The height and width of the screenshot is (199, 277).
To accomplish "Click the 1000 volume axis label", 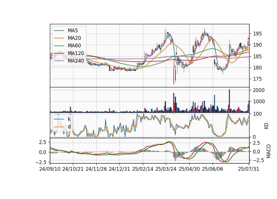I will click(x=259, y=102).
